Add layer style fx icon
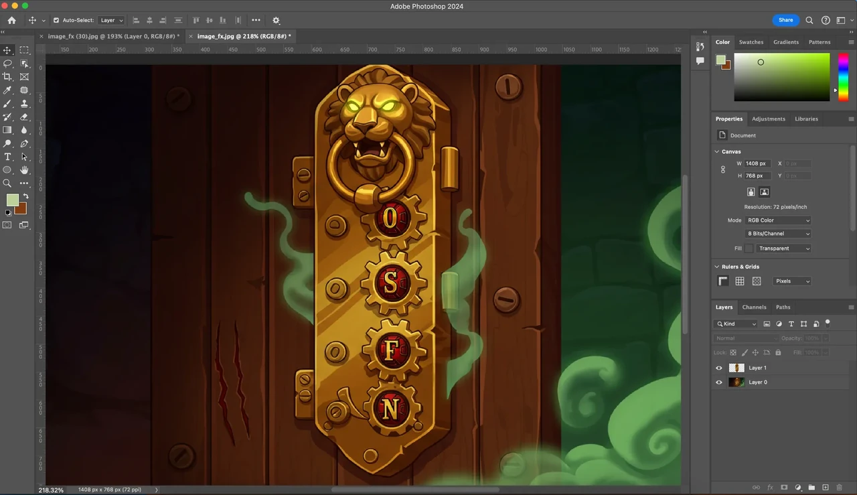The height and width of the screenshot is (495, 857). tap(770, 488)
